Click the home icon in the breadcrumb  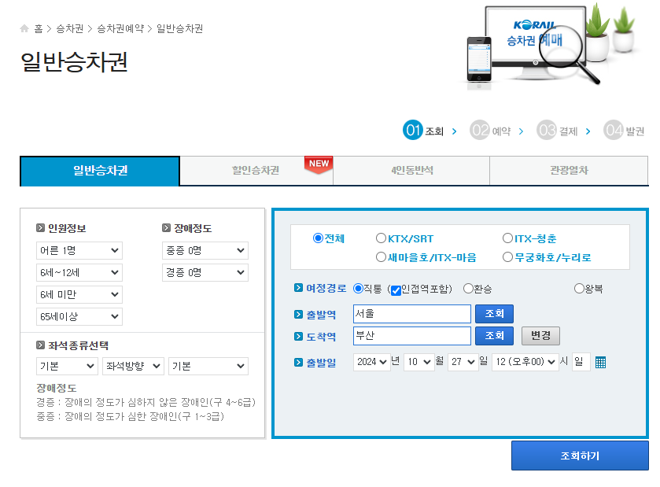click(23, 27)
